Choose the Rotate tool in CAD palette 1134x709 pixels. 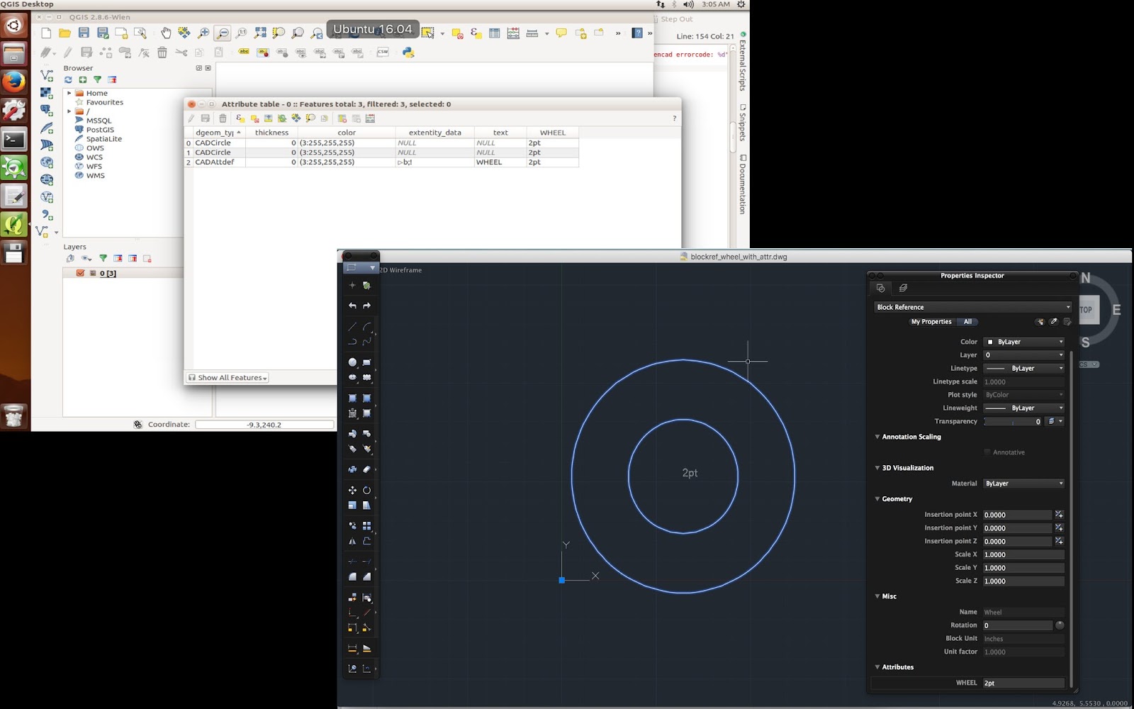366,490
